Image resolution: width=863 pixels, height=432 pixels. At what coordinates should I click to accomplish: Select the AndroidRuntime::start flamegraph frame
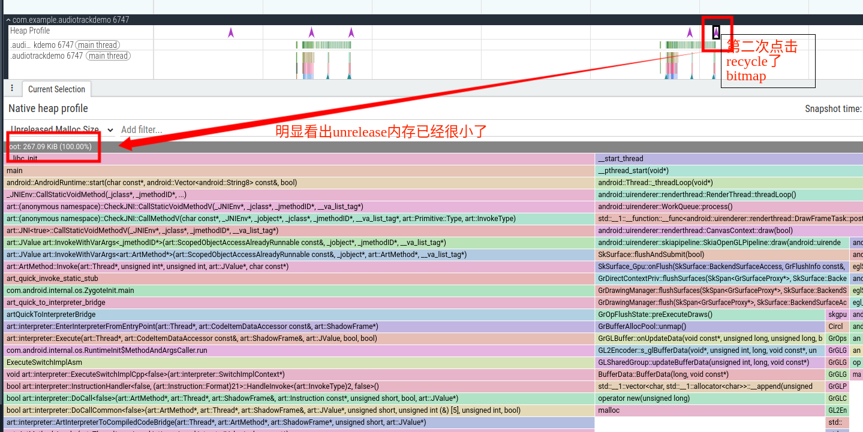pyautogui.click(x=299, y=183)
